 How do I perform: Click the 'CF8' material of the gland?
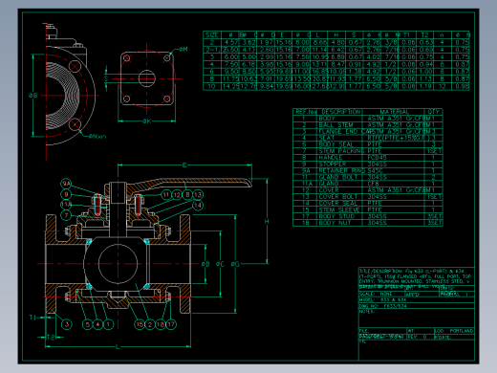click(x=373, y=184)
